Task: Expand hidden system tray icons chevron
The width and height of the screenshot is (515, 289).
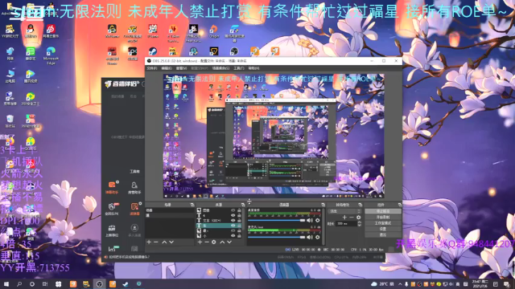Action: [400, 283]
